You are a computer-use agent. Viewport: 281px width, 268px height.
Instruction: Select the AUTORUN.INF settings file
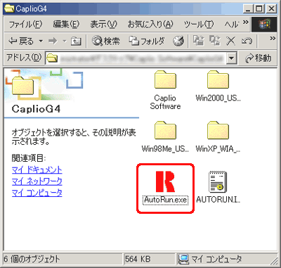(x=218, y=187)
